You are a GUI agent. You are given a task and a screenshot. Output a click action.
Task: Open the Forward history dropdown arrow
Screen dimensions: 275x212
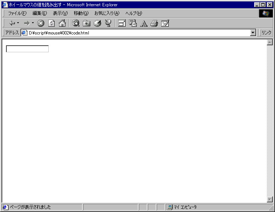[x=33, y=23]
